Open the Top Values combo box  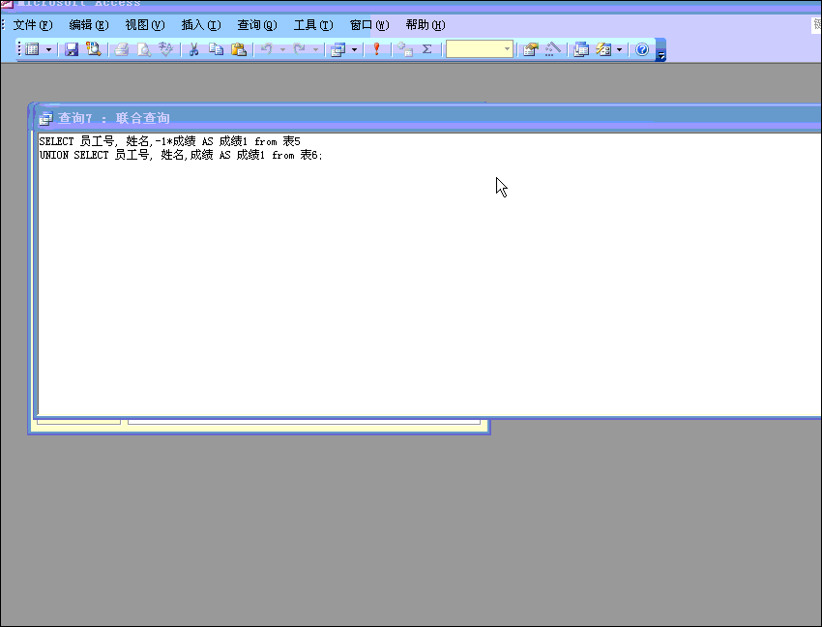click(x=479, y=49)
